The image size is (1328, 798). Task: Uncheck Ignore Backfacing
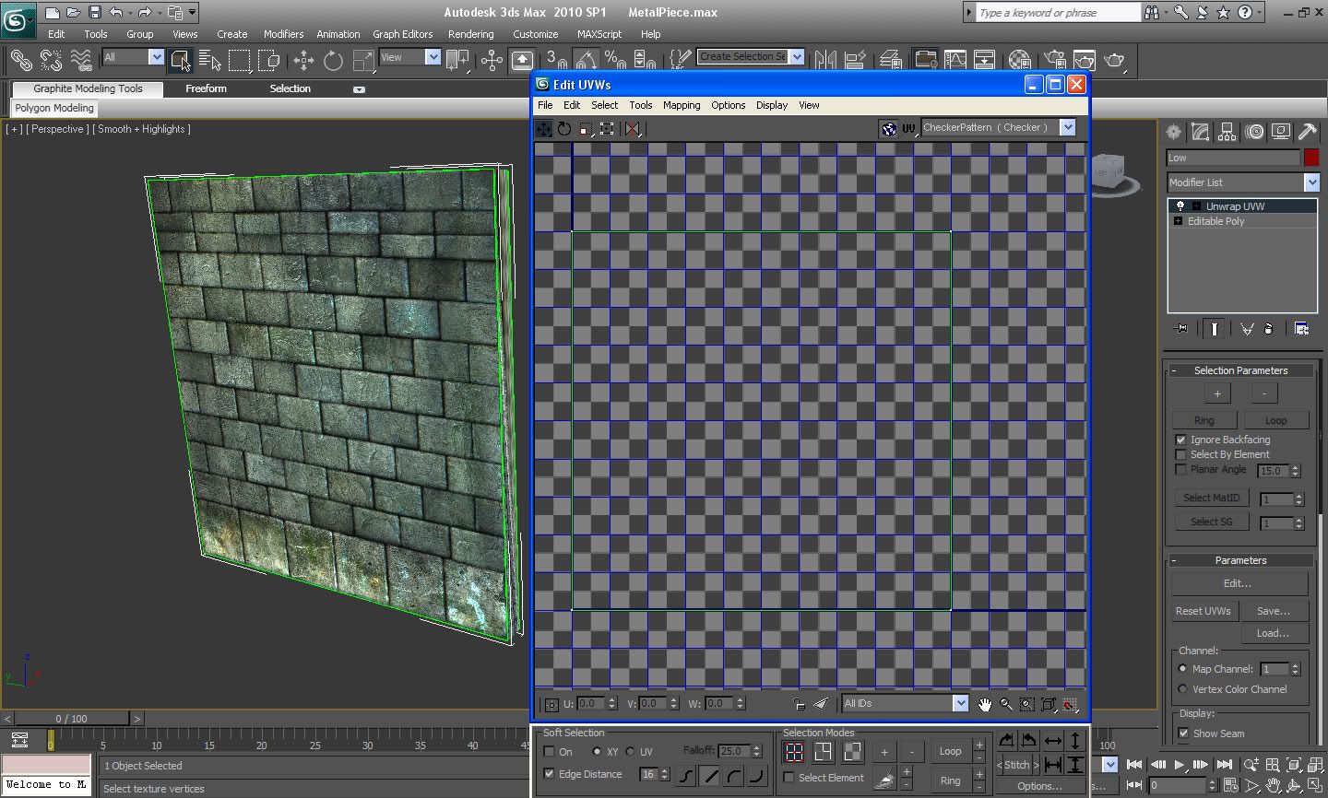click(x=1181, y=440)
